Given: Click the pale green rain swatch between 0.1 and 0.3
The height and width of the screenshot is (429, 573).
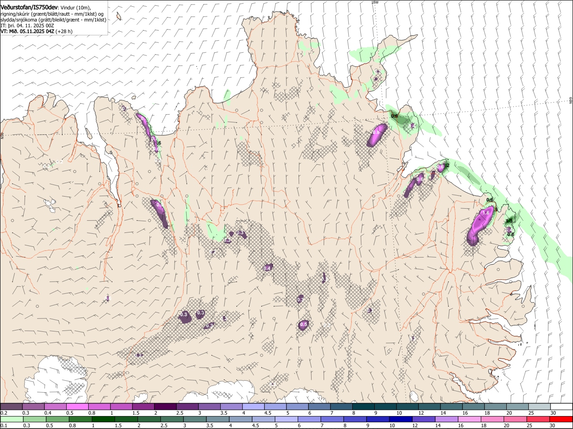Looking at the screenshot, I should pyautogui.click(x=11, y=419).
